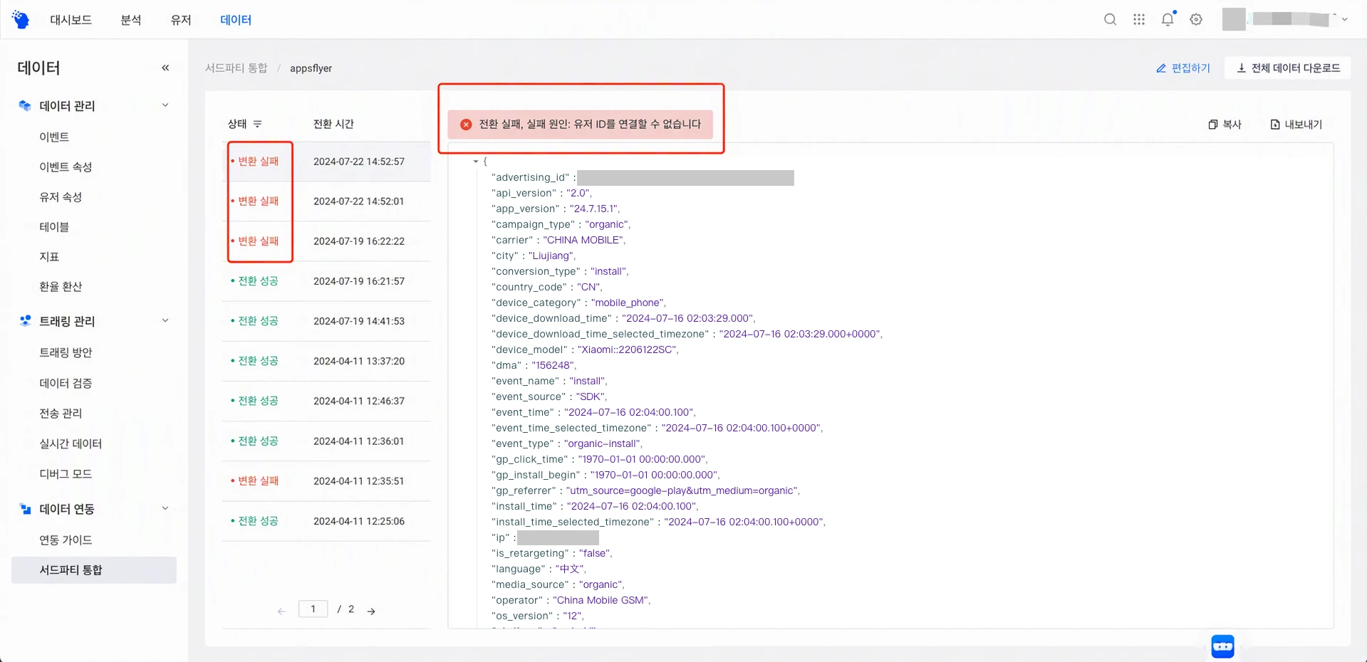Open 유저 속성 in the sidebar
1367x662 pixels.
61,196
